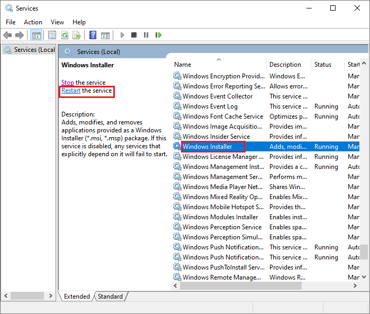Click services list scroll left arrow

175,285
